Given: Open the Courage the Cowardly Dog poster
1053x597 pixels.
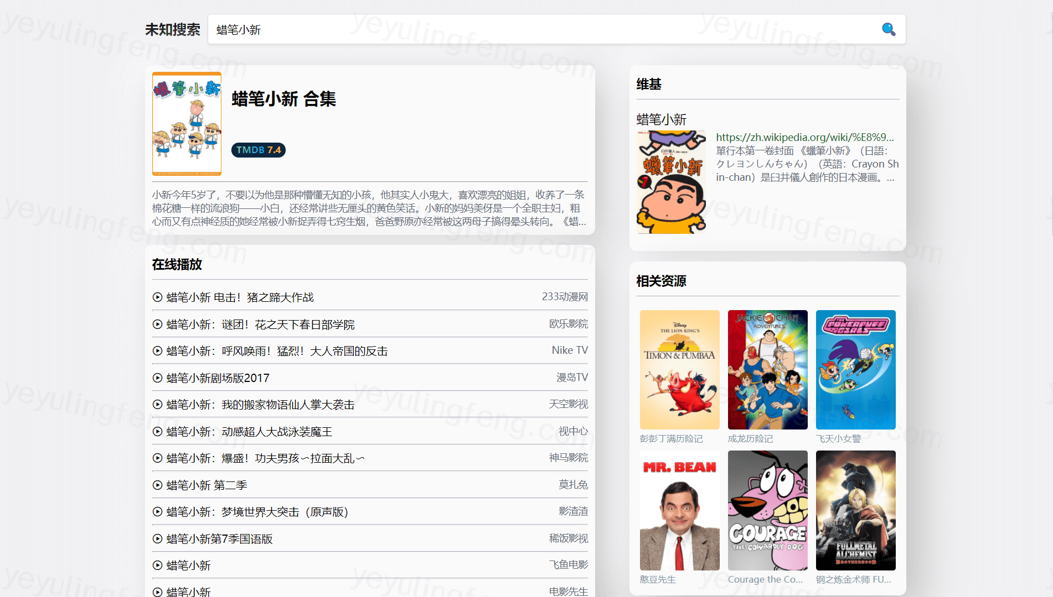Looking at the screenshot, I should tap(768, 510).
